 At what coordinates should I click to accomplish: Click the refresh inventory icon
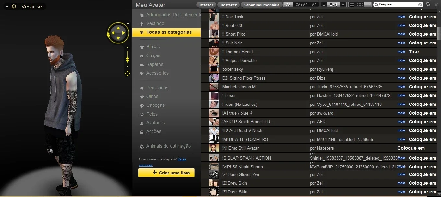[428, 4]
